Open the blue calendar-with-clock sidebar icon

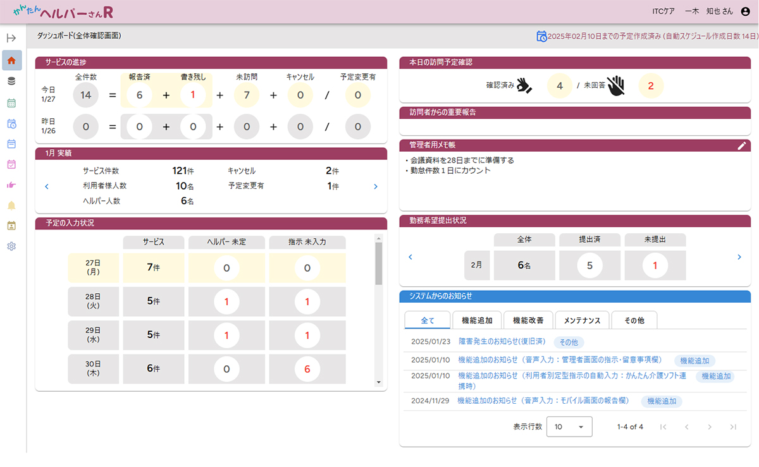tap(11, 123)
